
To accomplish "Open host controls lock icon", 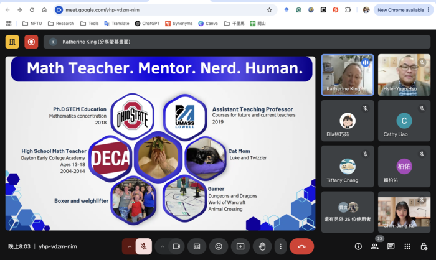I will pyautogui.click(x=424, y=246).
